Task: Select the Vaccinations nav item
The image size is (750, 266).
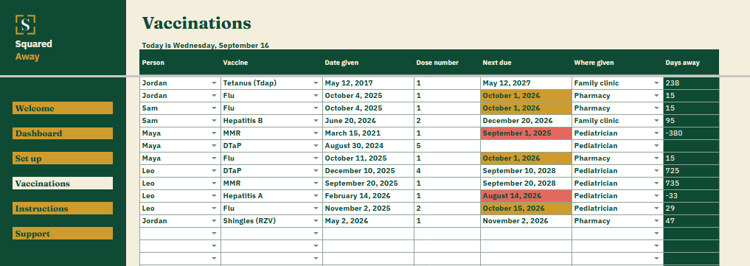Action: [x=63, y=183]
